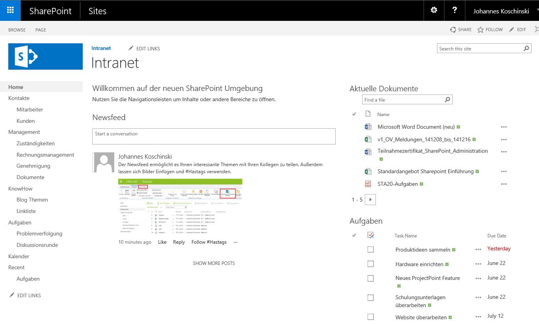Click SHARE in the page toolbar
This screenshot has height=324, width=539.
point(461,30)
